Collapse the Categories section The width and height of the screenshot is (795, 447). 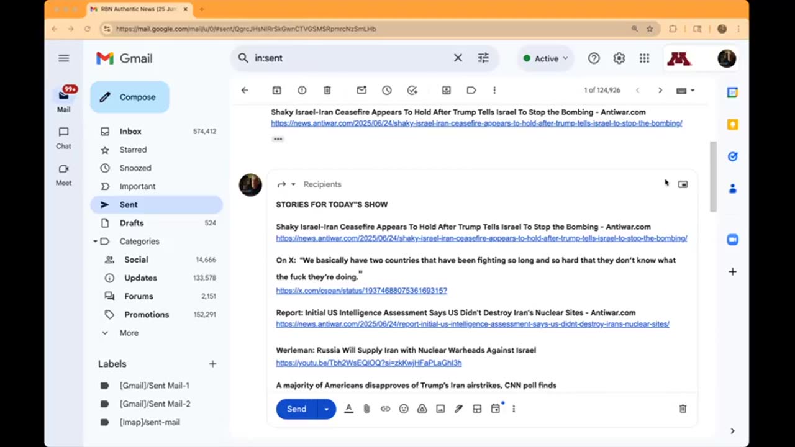coord(95,242)
